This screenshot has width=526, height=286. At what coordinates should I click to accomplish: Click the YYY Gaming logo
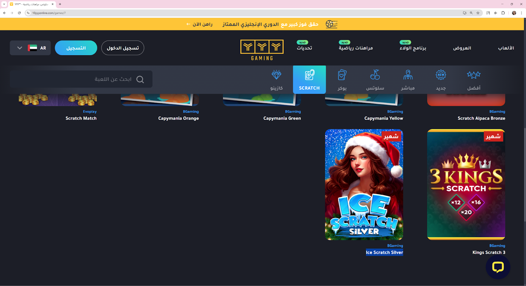tap(262, 50)
